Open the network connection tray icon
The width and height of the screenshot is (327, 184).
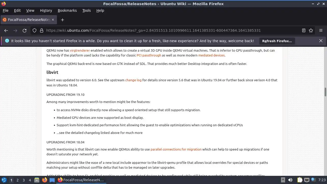[x=307, y=180]
